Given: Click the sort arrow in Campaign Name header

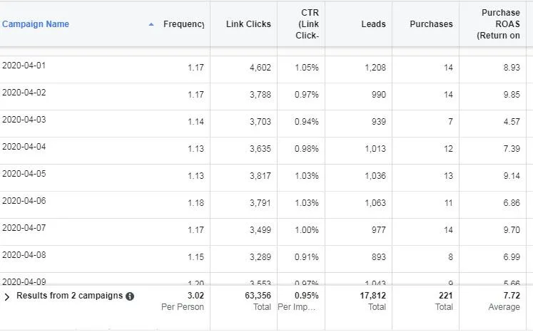Looking at the screenshot, I should point(151,24).
